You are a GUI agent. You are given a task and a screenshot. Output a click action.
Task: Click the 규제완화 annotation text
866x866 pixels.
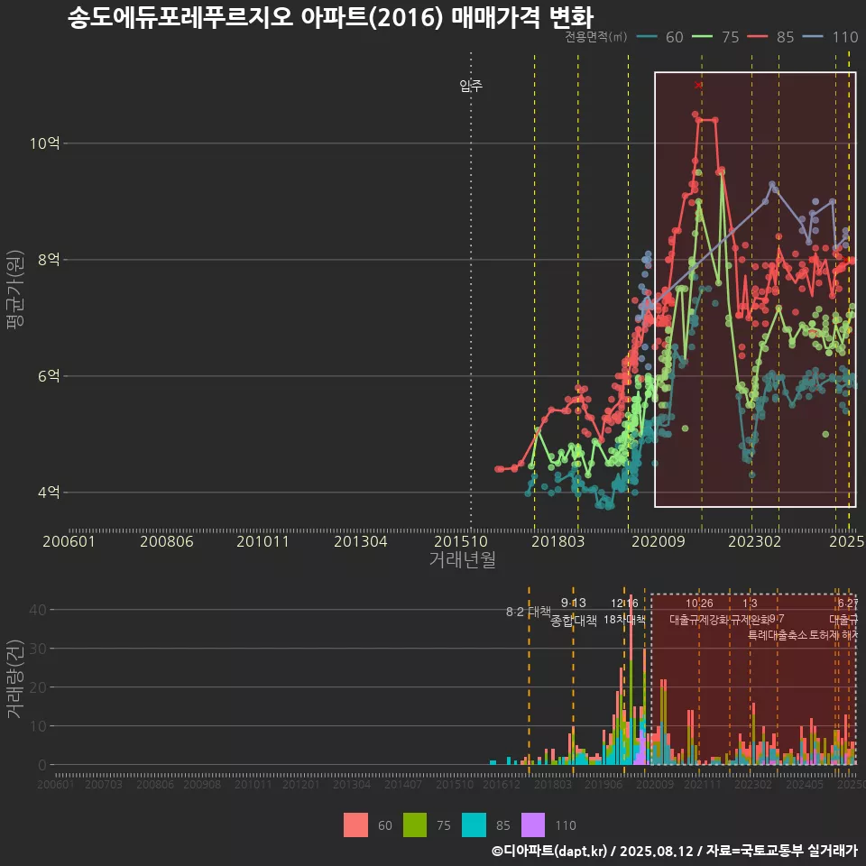(x=750, y=620)
